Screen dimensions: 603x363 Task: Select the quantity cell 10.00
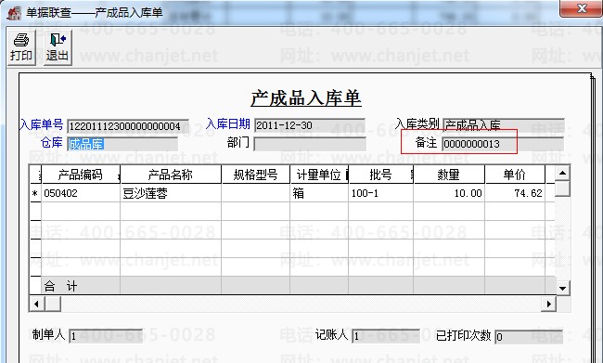pyautogui.click(x=449, y=193)
